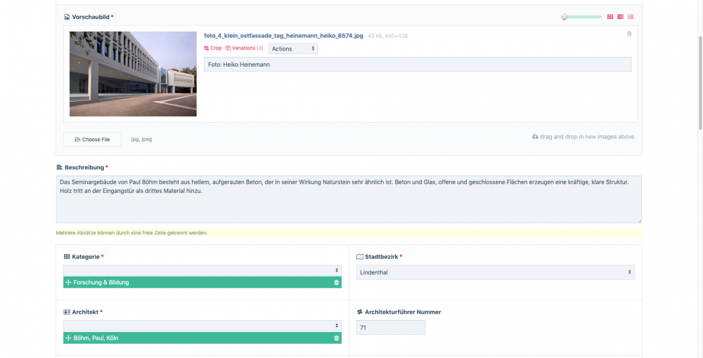
Task: Remove architect Böhm, Paul, Köln
Action: tap(336, 338)
